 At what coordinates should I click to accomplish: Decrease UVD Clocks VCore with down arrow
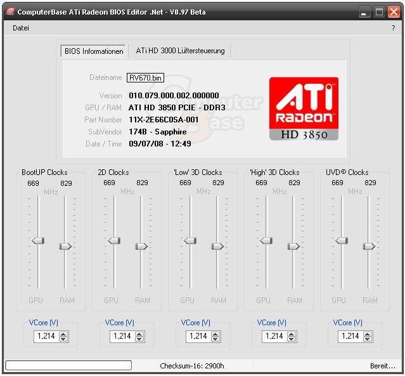tap(368, 339)
